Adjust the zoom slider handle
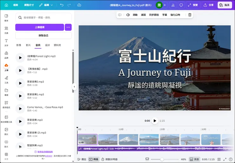 pyautogui.click(x=162, y=159)
